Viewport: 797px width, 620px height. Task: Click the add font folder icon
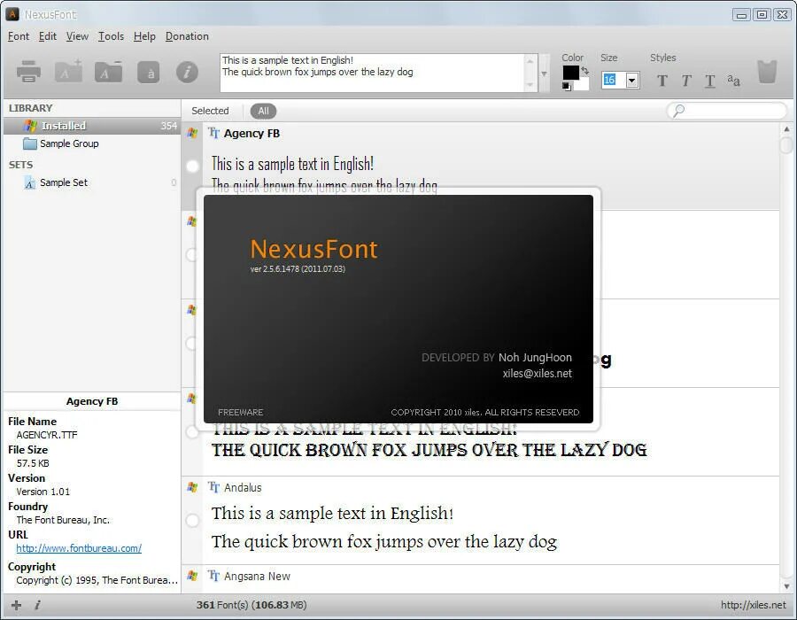[68, 71]
